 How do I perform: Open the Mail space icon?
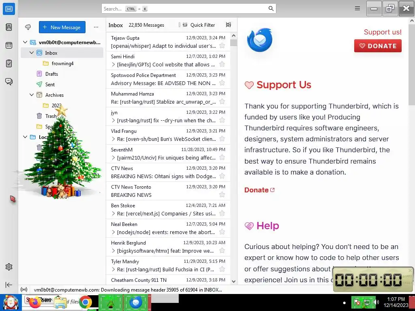pyautogui.click(x=9, y=9)
